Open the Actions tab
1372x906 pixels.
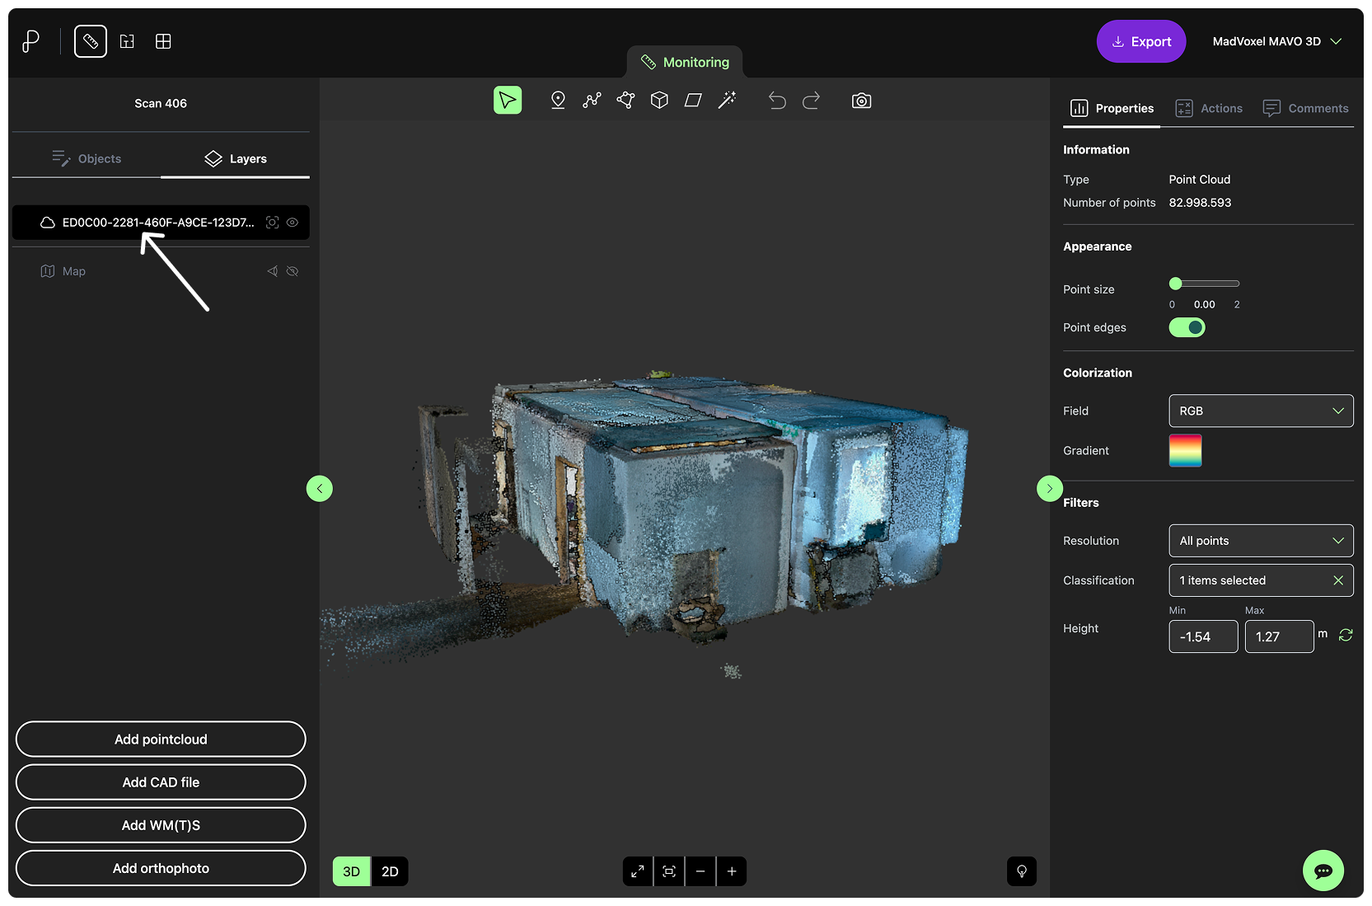1209,108
